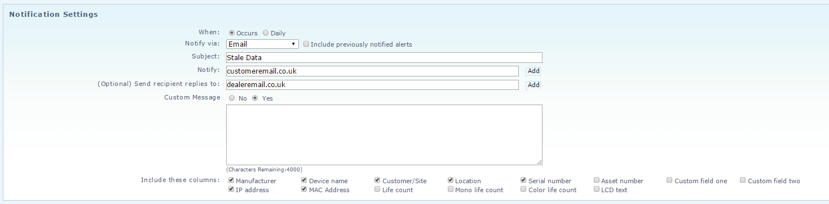This screenshot has height=204, width=829.
Task: Enable the Custom field two column
Action: coord(743,180)
